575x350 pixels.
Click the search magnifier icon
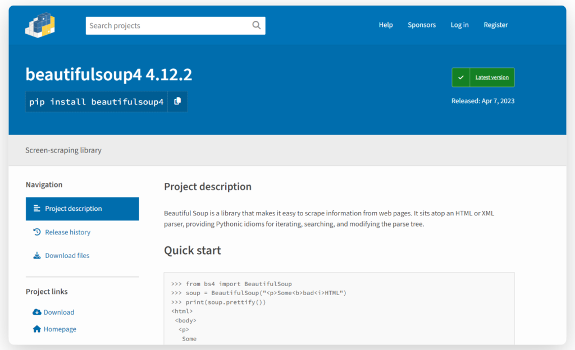(x=256, y=25)
